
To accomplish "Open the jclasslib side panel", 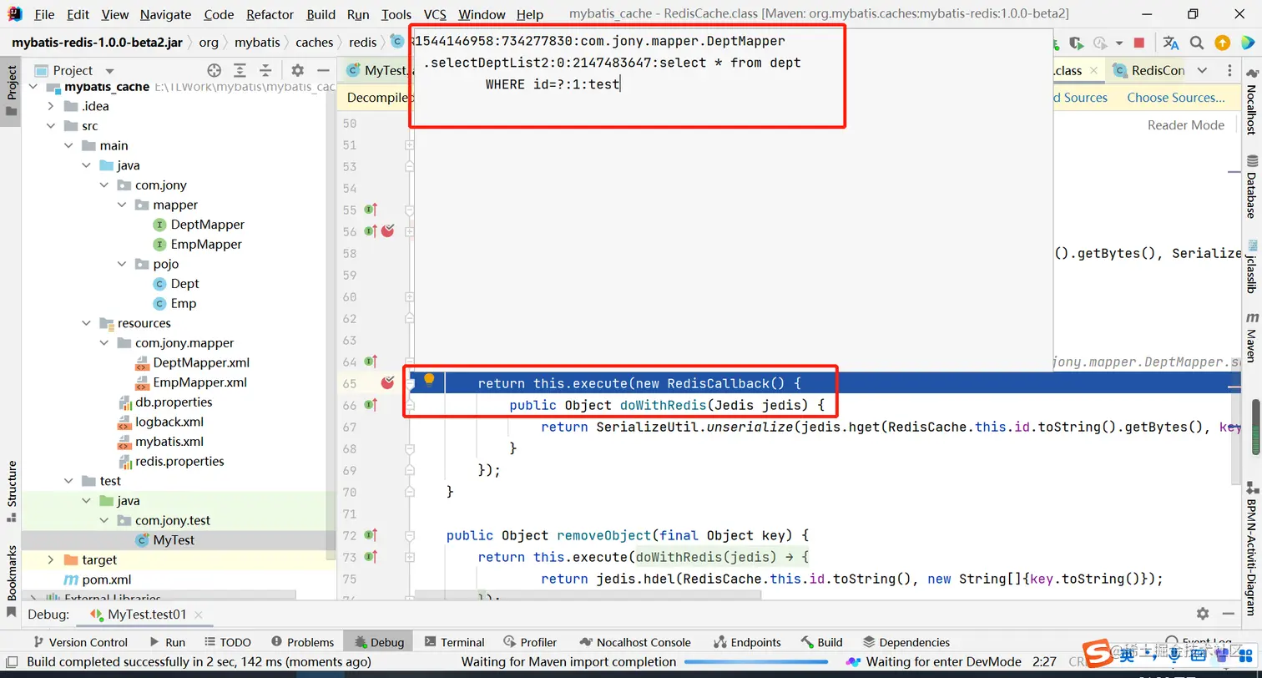I will click(x=1251, y=267).
